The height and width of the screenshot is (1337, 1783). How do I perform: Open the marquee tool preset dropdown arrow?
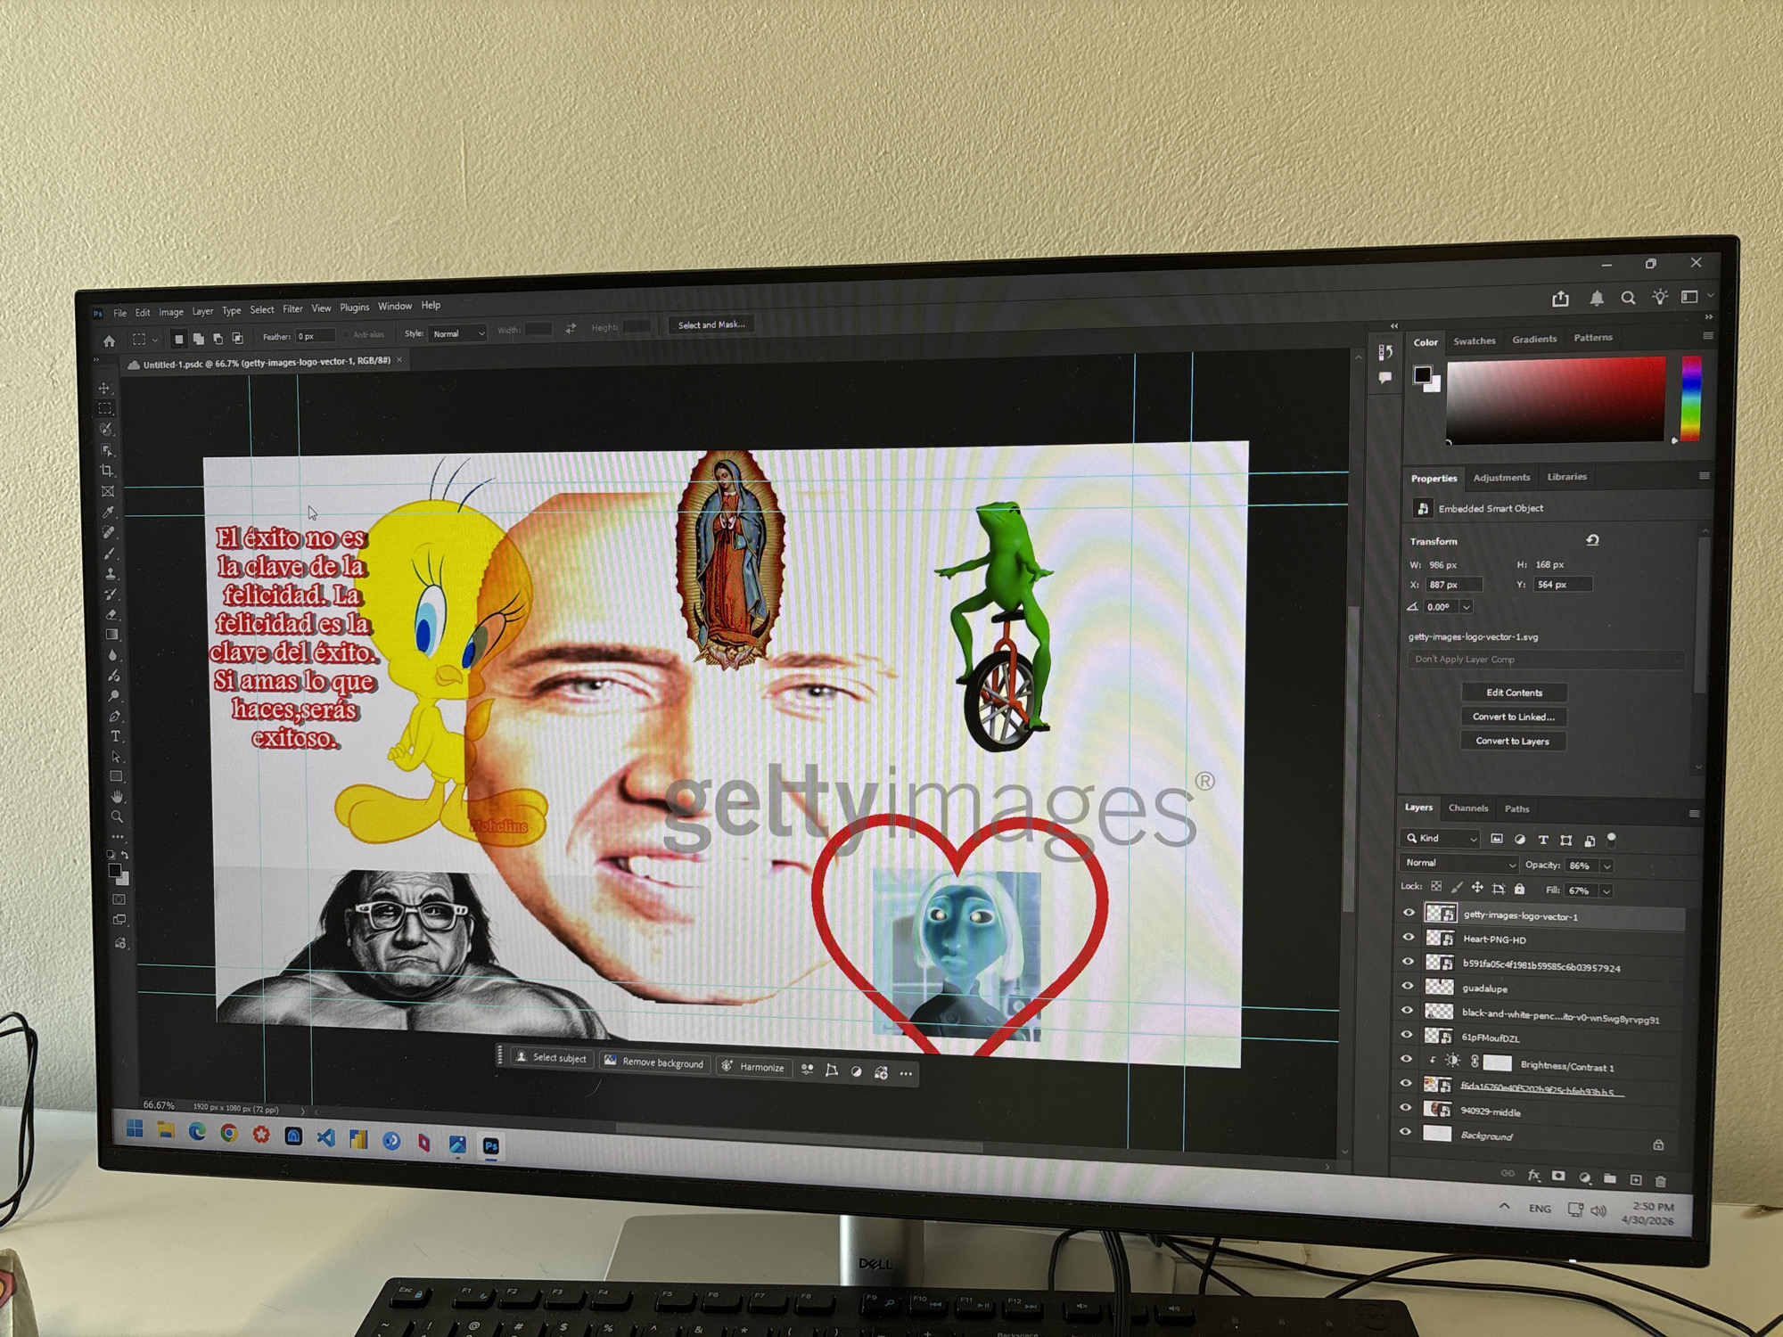tap(155, 340)
